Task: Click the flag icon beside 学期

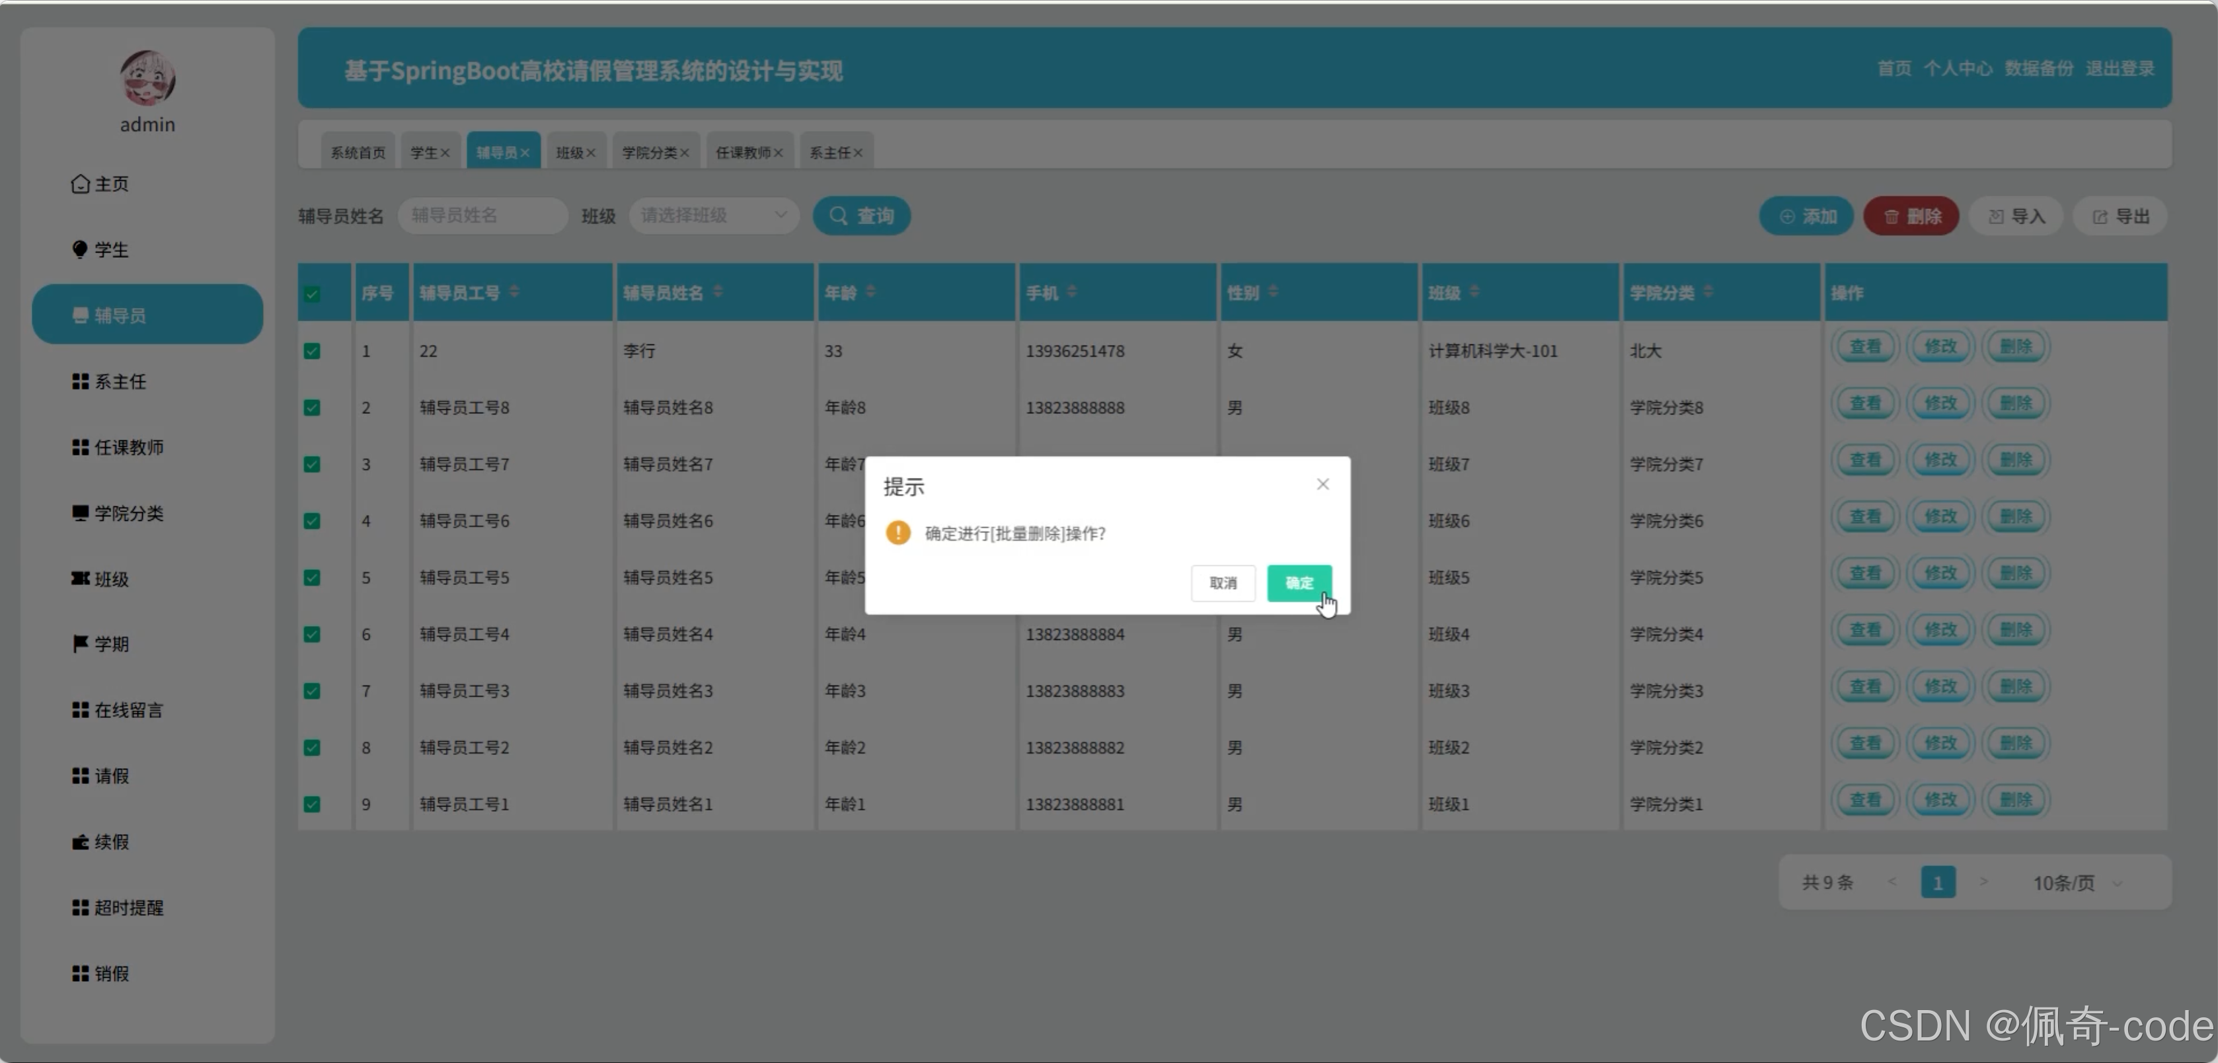Action: [x=80, y=643]
